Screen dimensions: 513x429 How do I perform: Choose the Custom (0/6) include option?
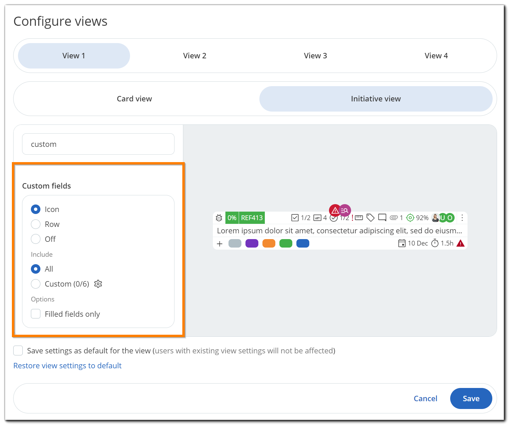(36, 284)
